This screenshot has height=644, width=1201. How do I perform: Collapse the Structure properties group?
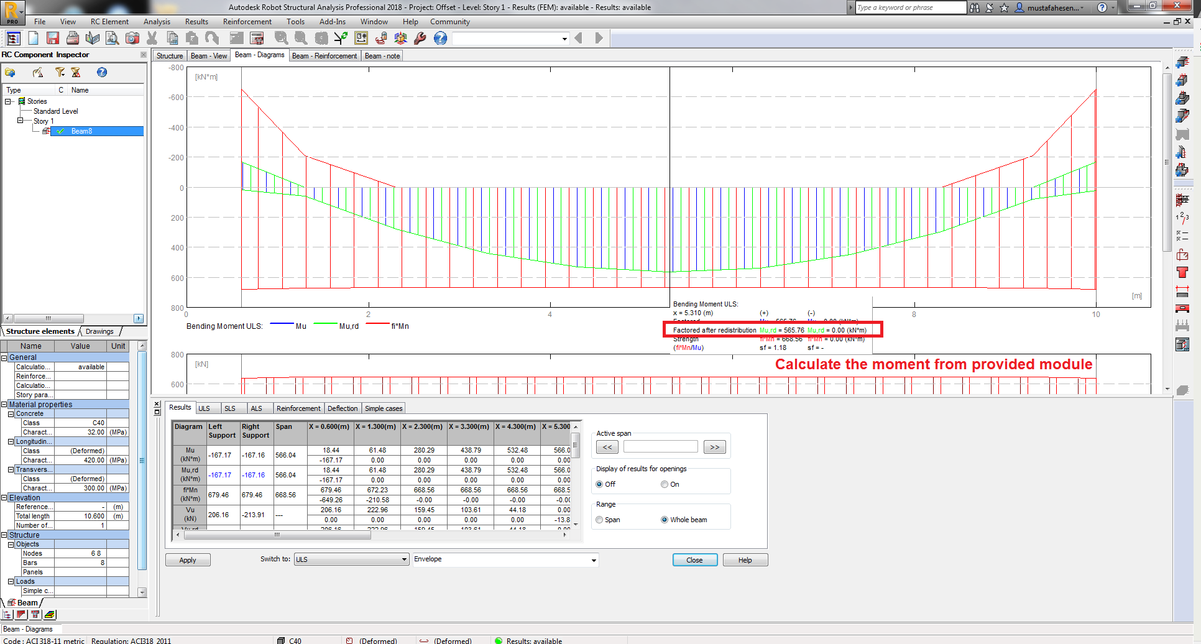pos(4,535)
